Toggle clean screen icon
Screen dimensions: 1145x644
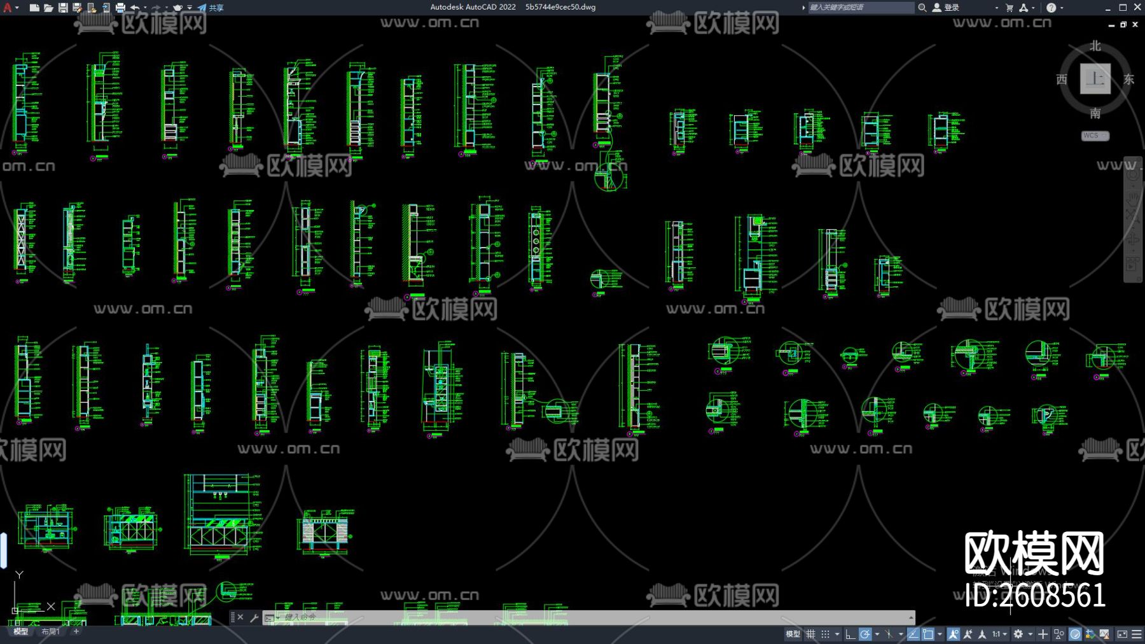click(x=1122, y=634)
